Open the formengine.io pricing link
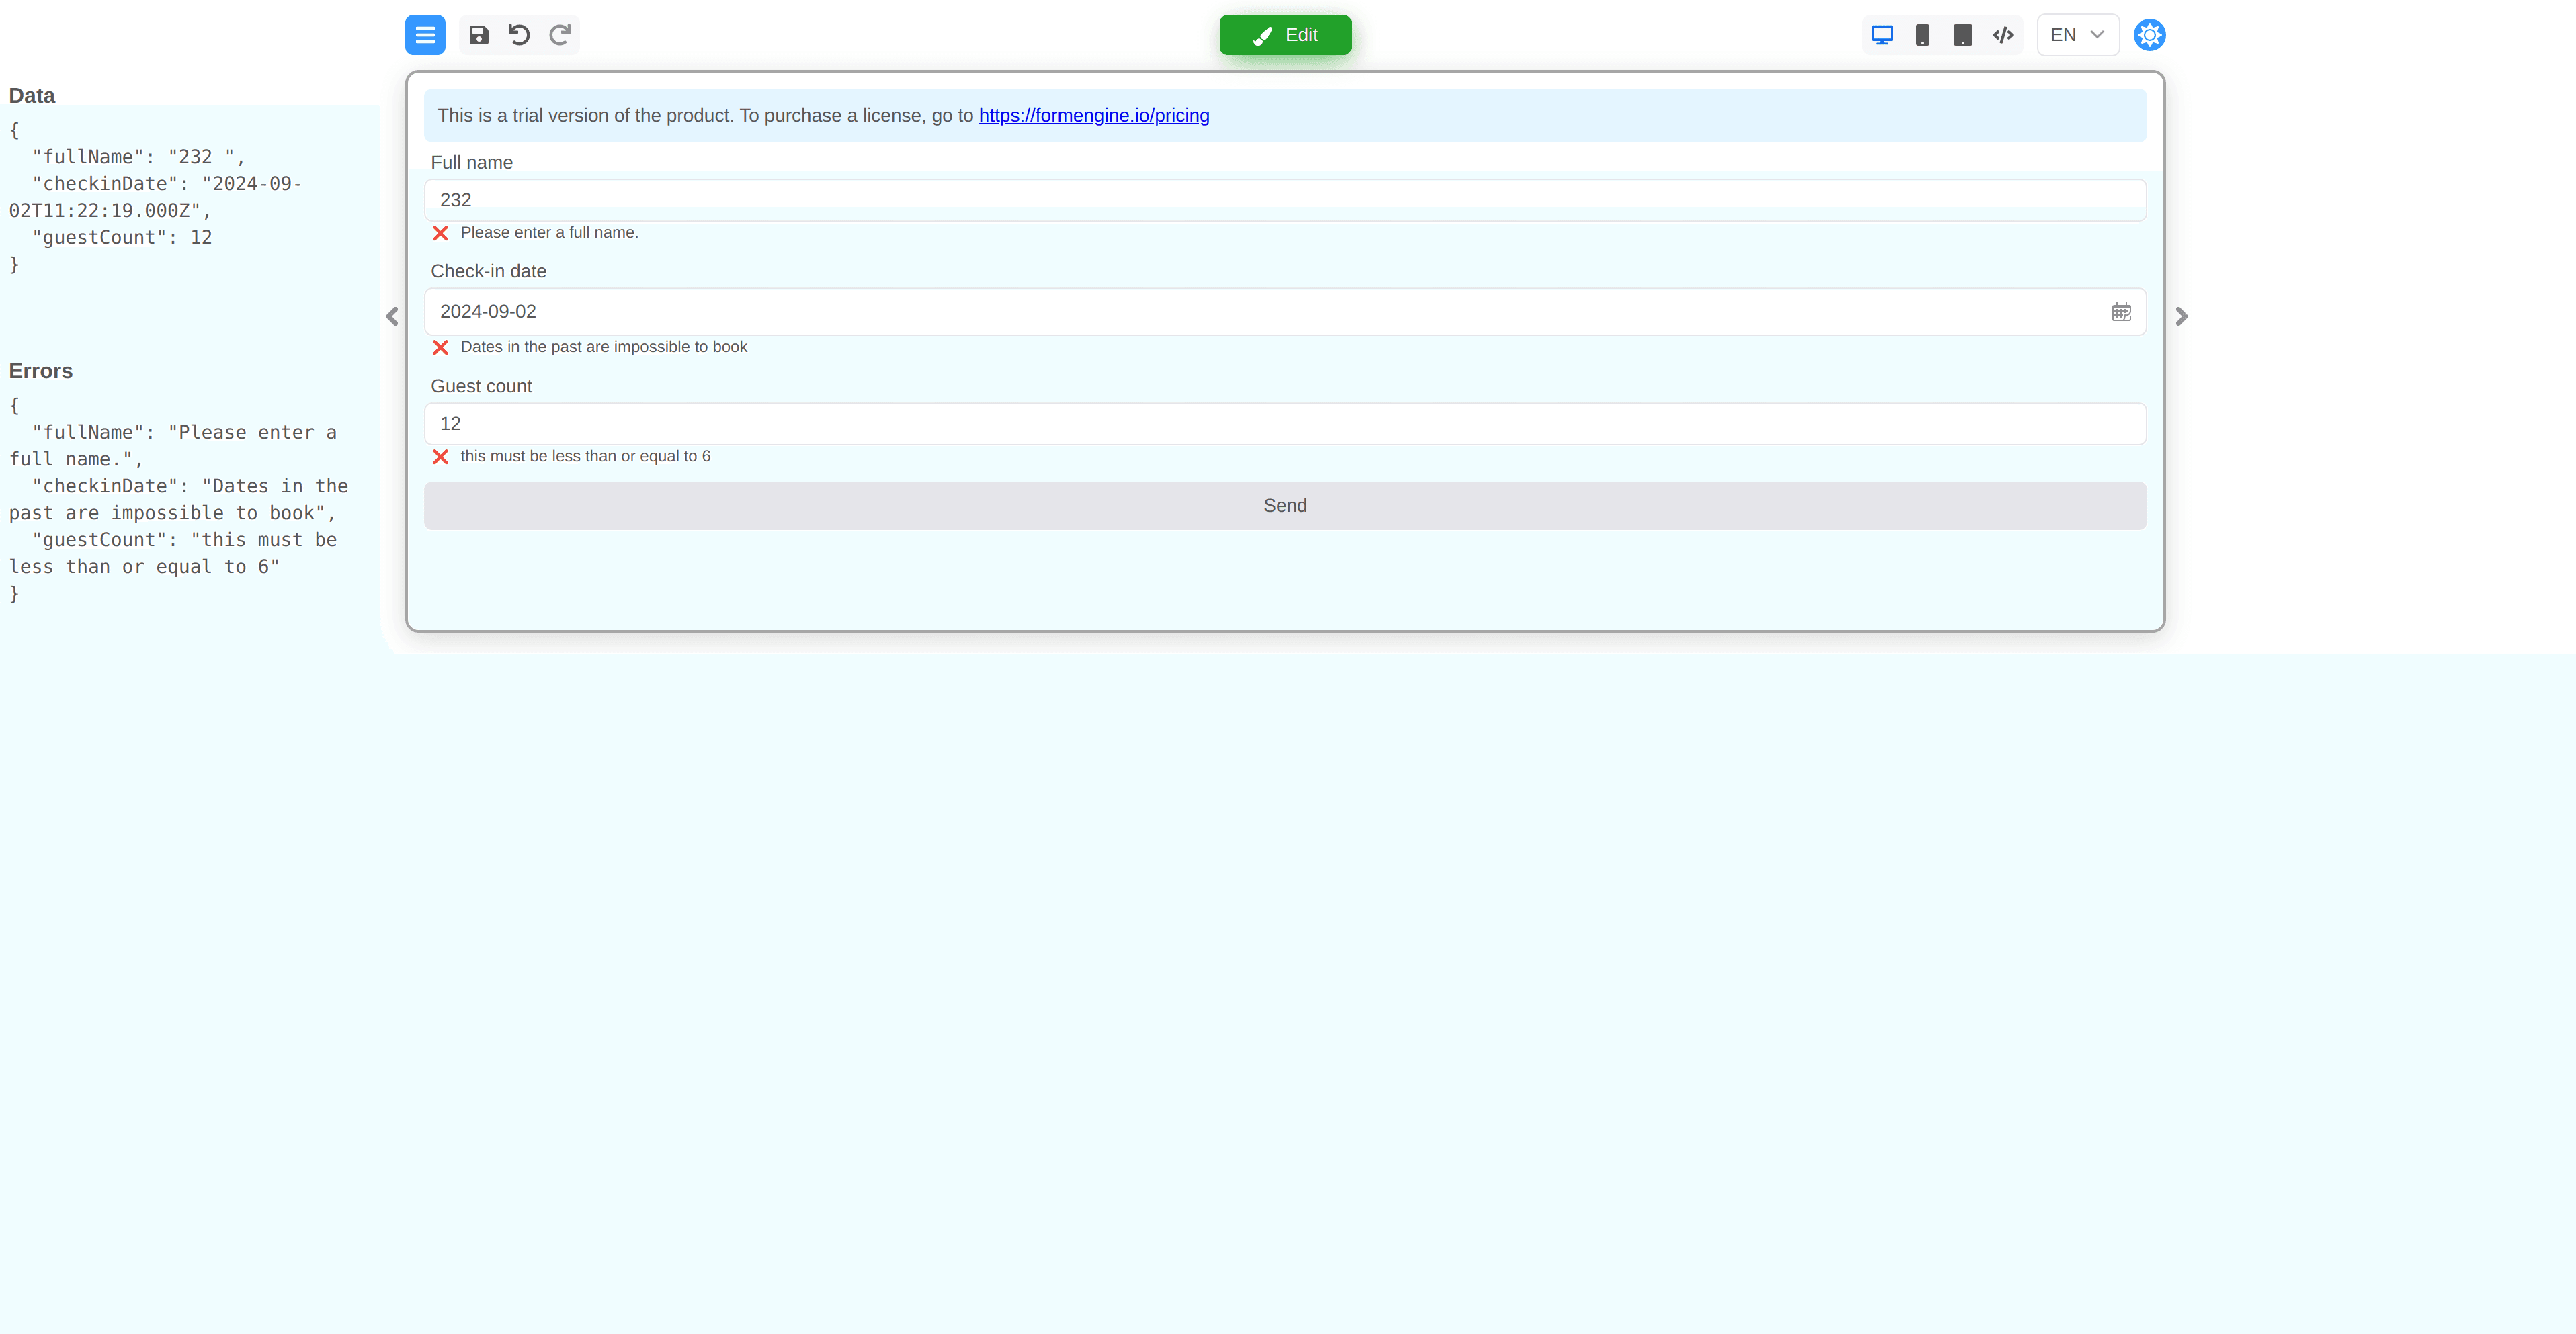2576x1334 pixels. point(1093,115)
